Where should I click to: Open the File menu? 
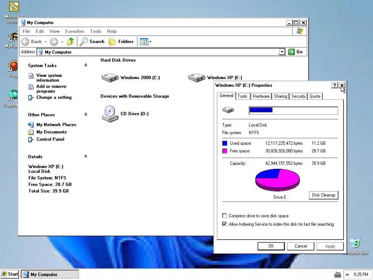[x=26, y=31]
